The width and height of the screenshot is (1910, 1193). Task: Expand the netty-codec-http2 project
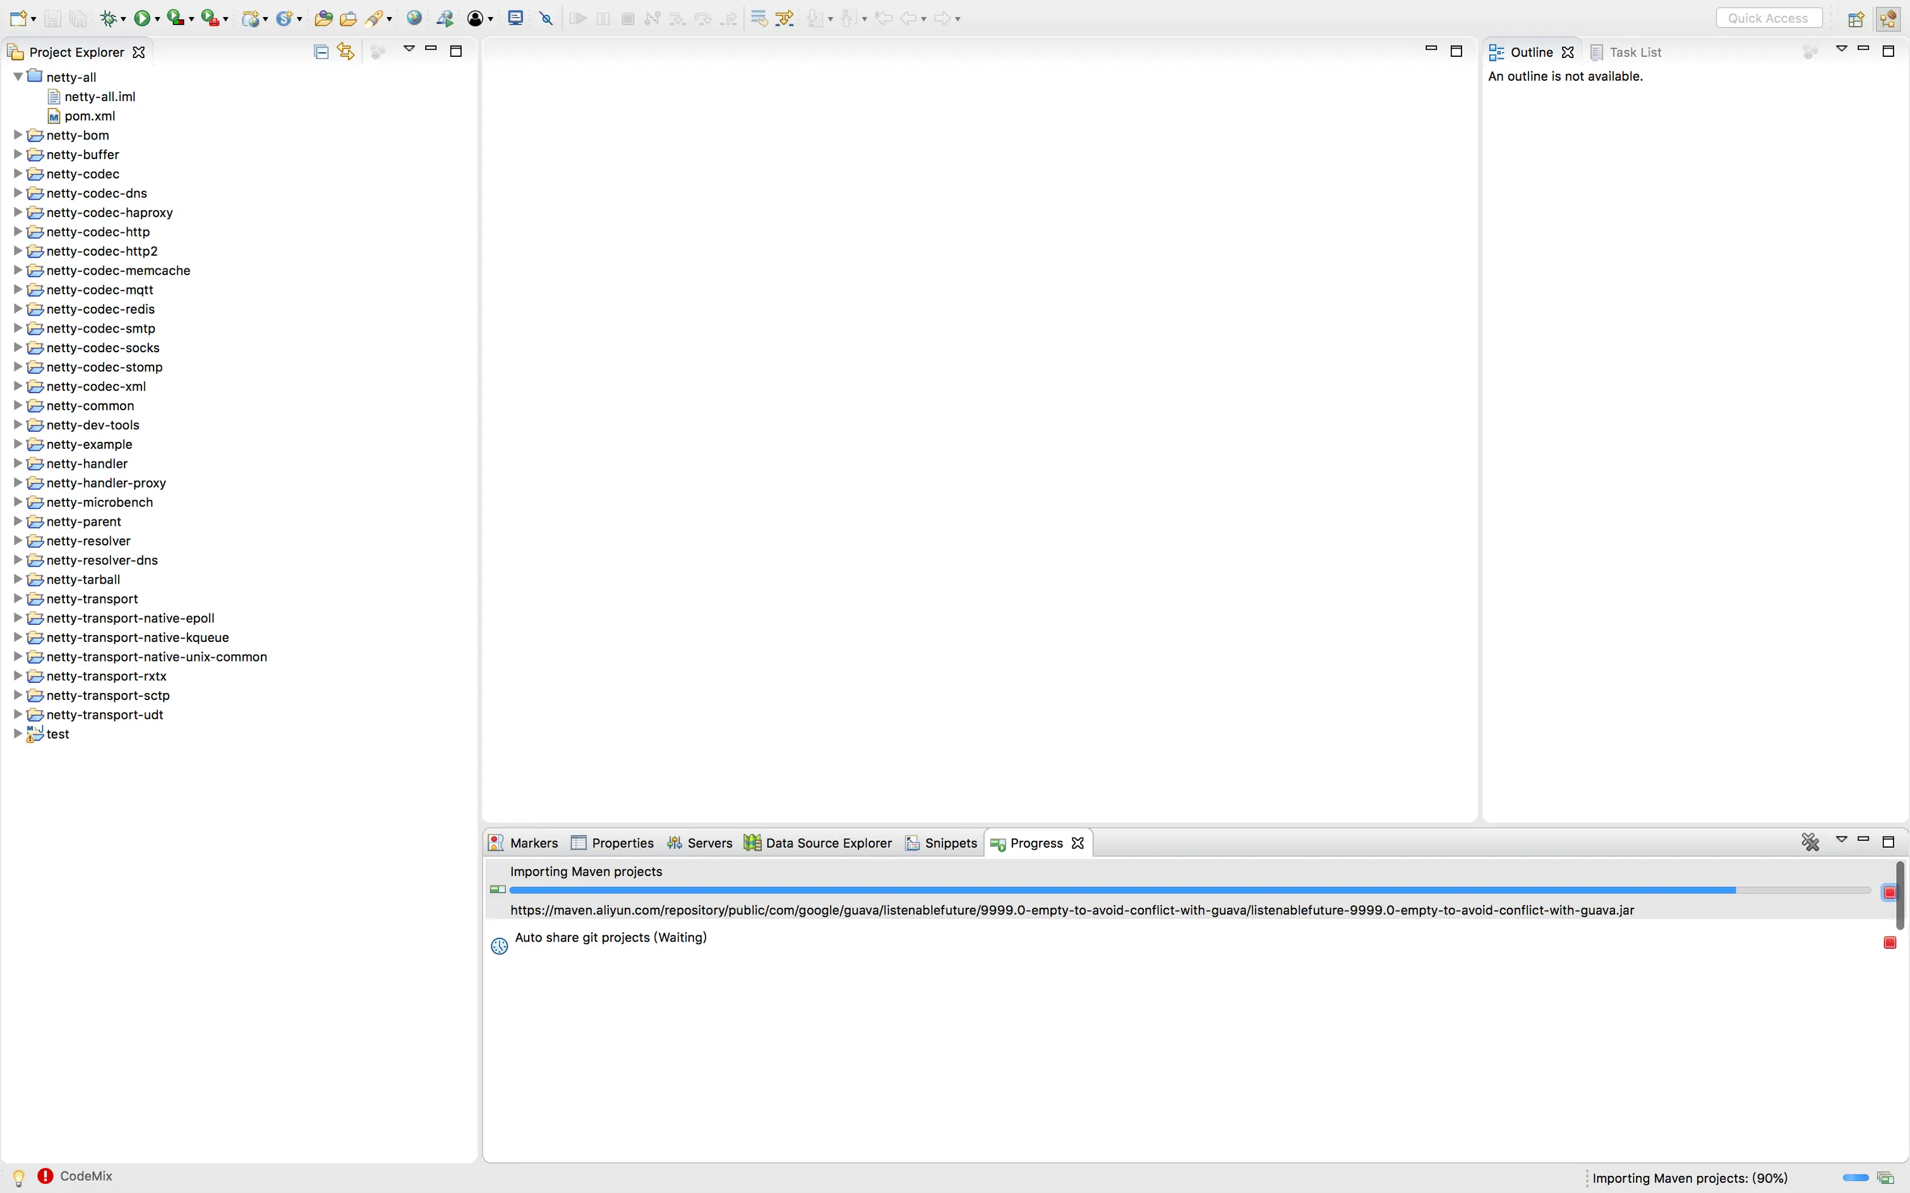[x=17, y=251]
